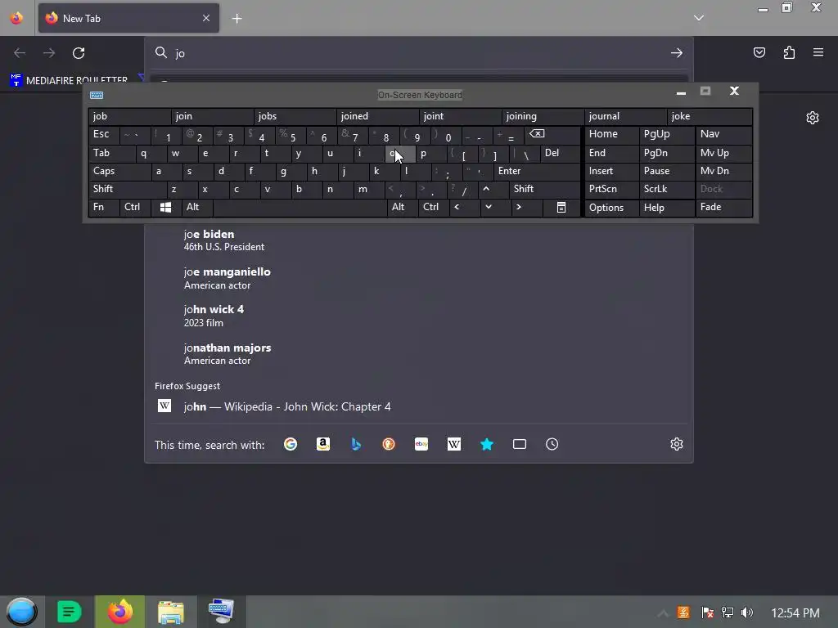Image resolution: width=838 pixels, height=628 pixels.
Task: Search with Bing icon
Action: [356, 444]
